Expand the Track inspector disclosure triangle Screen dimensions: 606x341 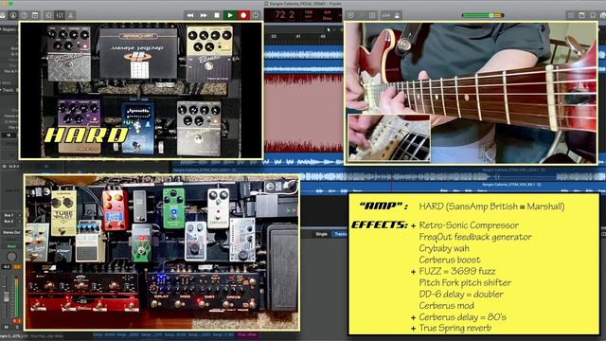(1, 90)
